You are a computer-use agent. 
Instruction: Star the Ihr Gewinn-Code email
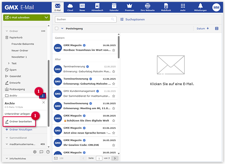pyautogui.click(x=114, y=145)
